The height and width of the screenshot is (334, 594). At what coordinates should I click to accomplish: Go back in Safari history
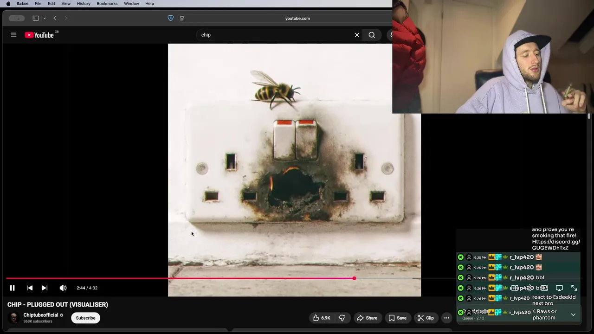55,18
